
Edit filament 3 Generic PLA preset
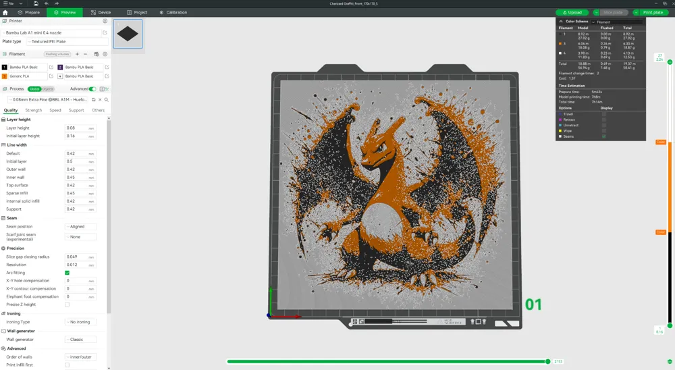point(51,76)
